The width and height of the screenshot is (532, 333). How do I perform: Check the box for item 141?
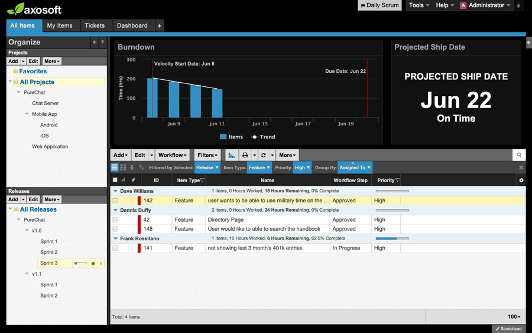pyautogui.click(x=115, y=248)
